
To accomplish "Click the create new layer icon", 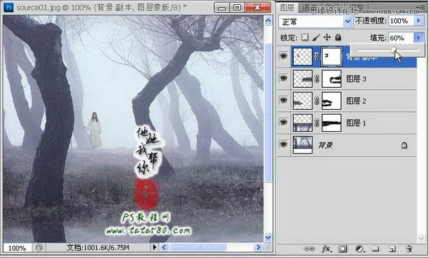I will (392, 248).
